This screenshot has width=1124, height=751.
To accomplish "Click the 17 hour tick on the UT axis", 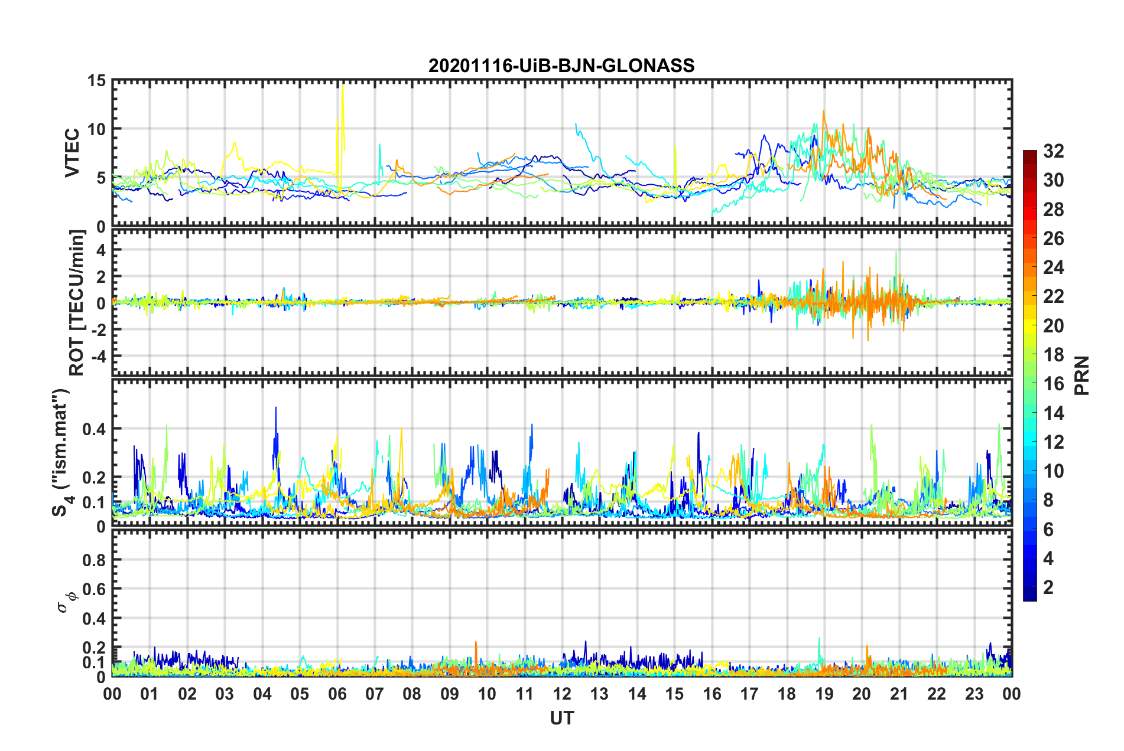I will (749, 694).
